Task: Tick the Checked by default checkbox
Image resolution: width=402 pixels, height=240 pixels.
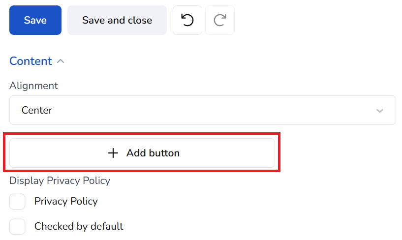Action: coord(17,227)
